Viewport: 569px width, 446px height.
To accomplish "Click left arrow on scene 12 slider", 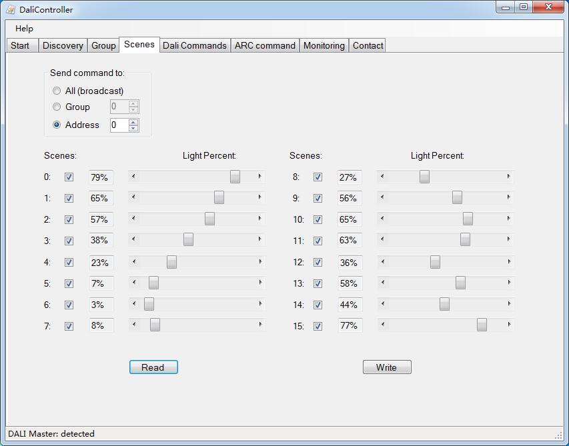I will pyautogui.click(x=382, y=262).
